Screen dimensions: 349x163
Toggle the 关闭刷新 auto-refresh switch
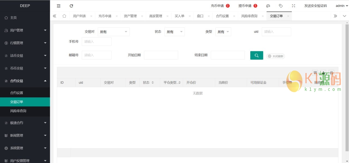pos(275,56)
